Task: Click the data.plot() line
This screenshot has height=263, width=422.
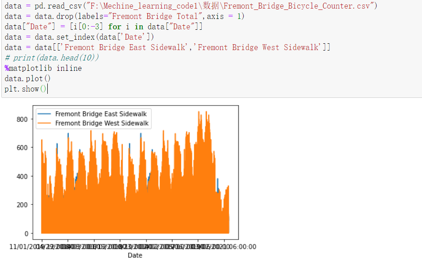Action: (27, 78)
